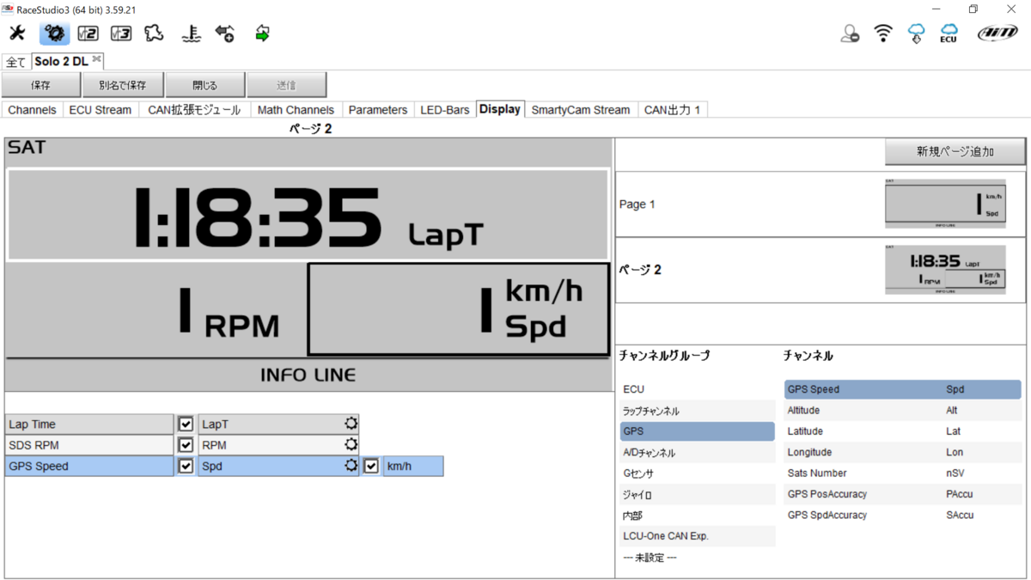Click the 閉じる close button

coord(204,85)
